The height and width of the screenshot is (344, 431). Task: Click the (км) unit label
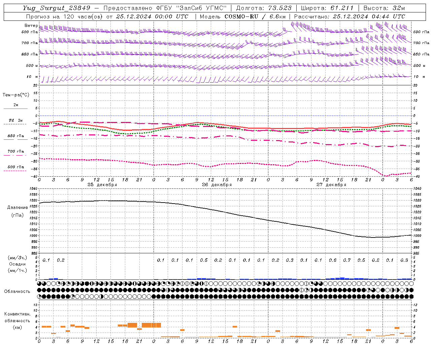pos(18,327)
